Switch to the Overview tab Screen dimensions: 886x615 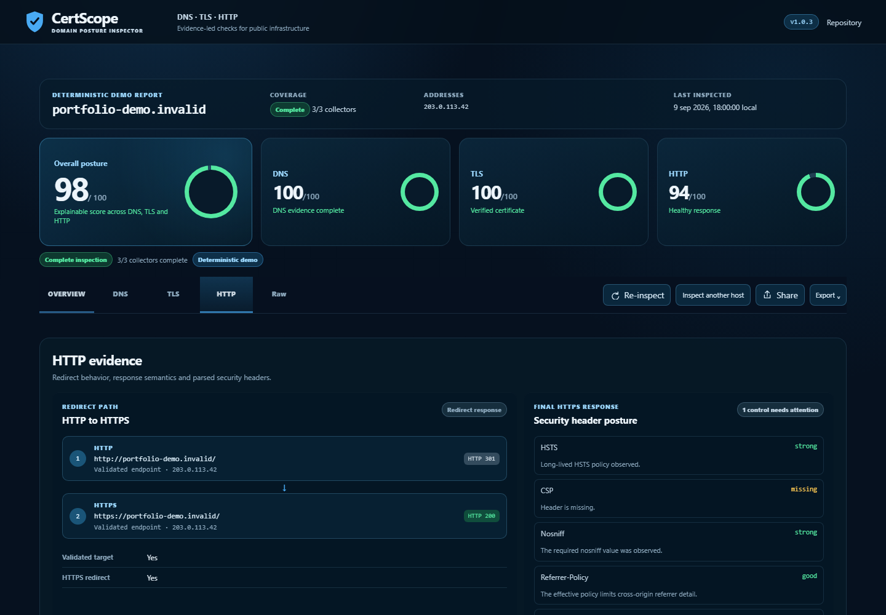click(66, 294)
